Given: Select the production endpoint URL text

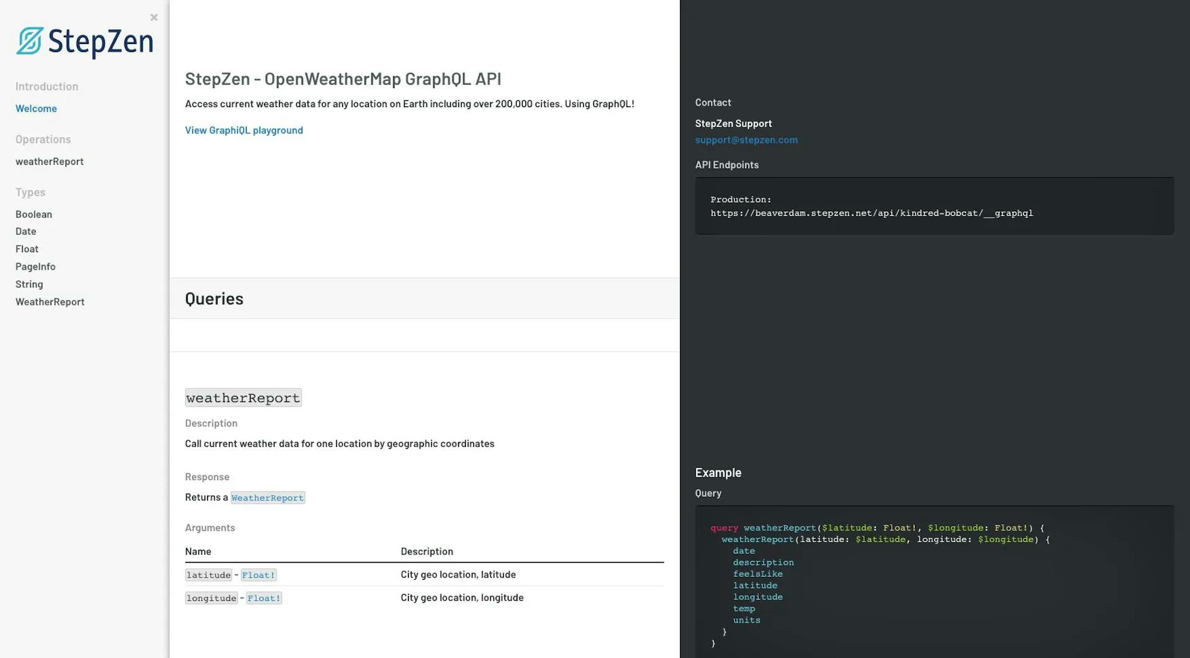Looking at the screenshot, I should coord(871,213).
